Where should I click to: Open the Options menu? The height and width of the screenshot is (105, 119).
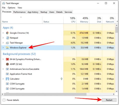point(12,8)
